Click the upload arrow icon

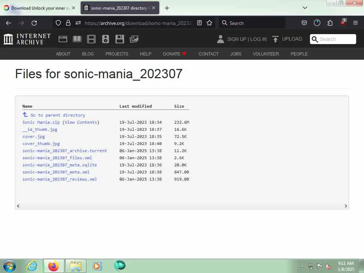pyautogui.click(x=275, y=39)
